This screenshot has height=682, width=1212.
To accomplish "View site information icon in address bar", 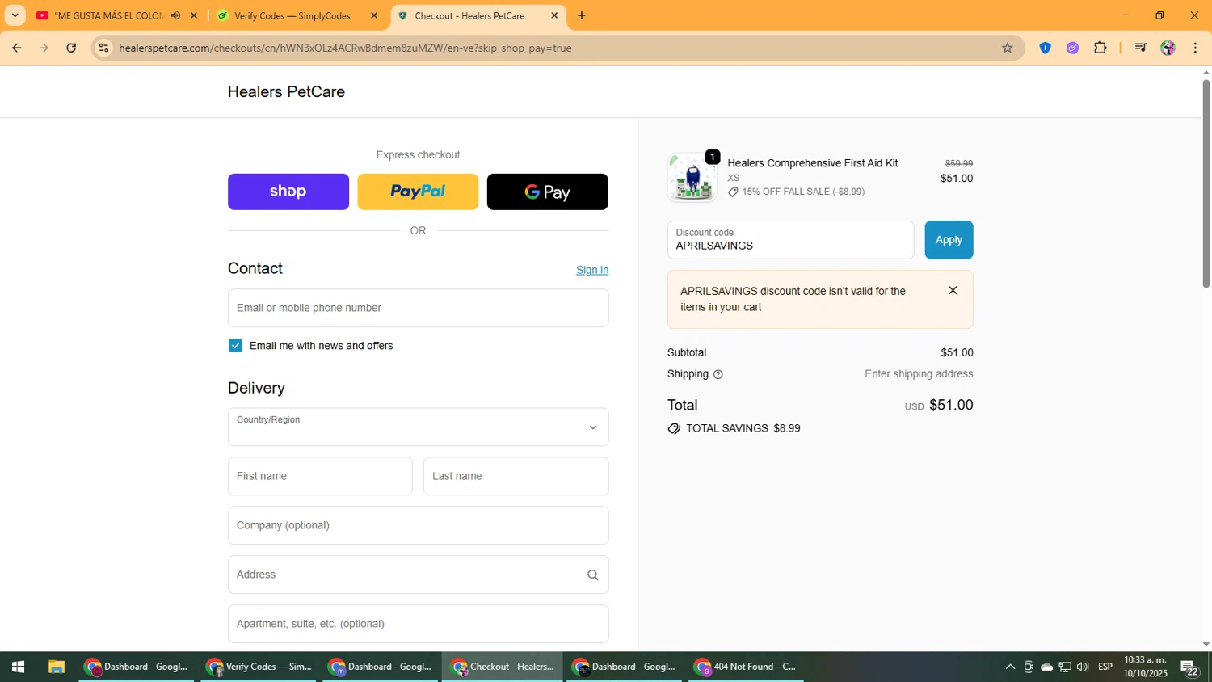I will click(103, 48).
